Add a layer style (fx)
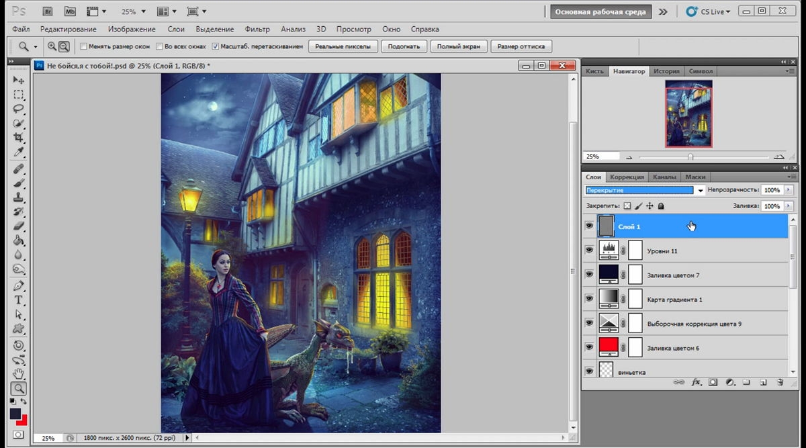806x448 pixels. click(x=697, y=382)
